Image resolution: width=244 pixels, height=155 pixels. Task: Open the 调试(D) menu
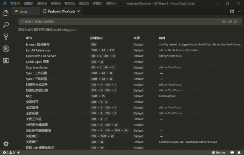[83, 3]
